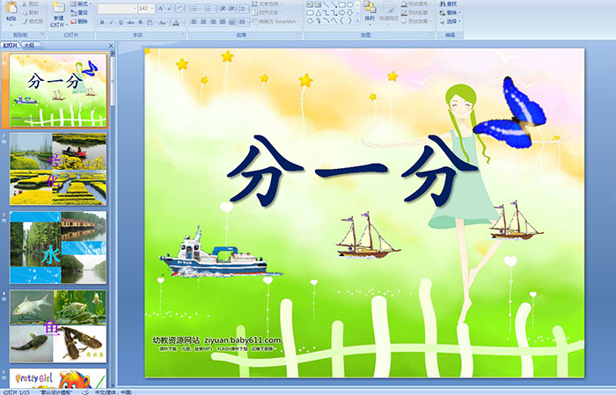Viewport: 616px width, 395px height.
Task: Click the Replace (替换) icon
Action: (451, 12)
